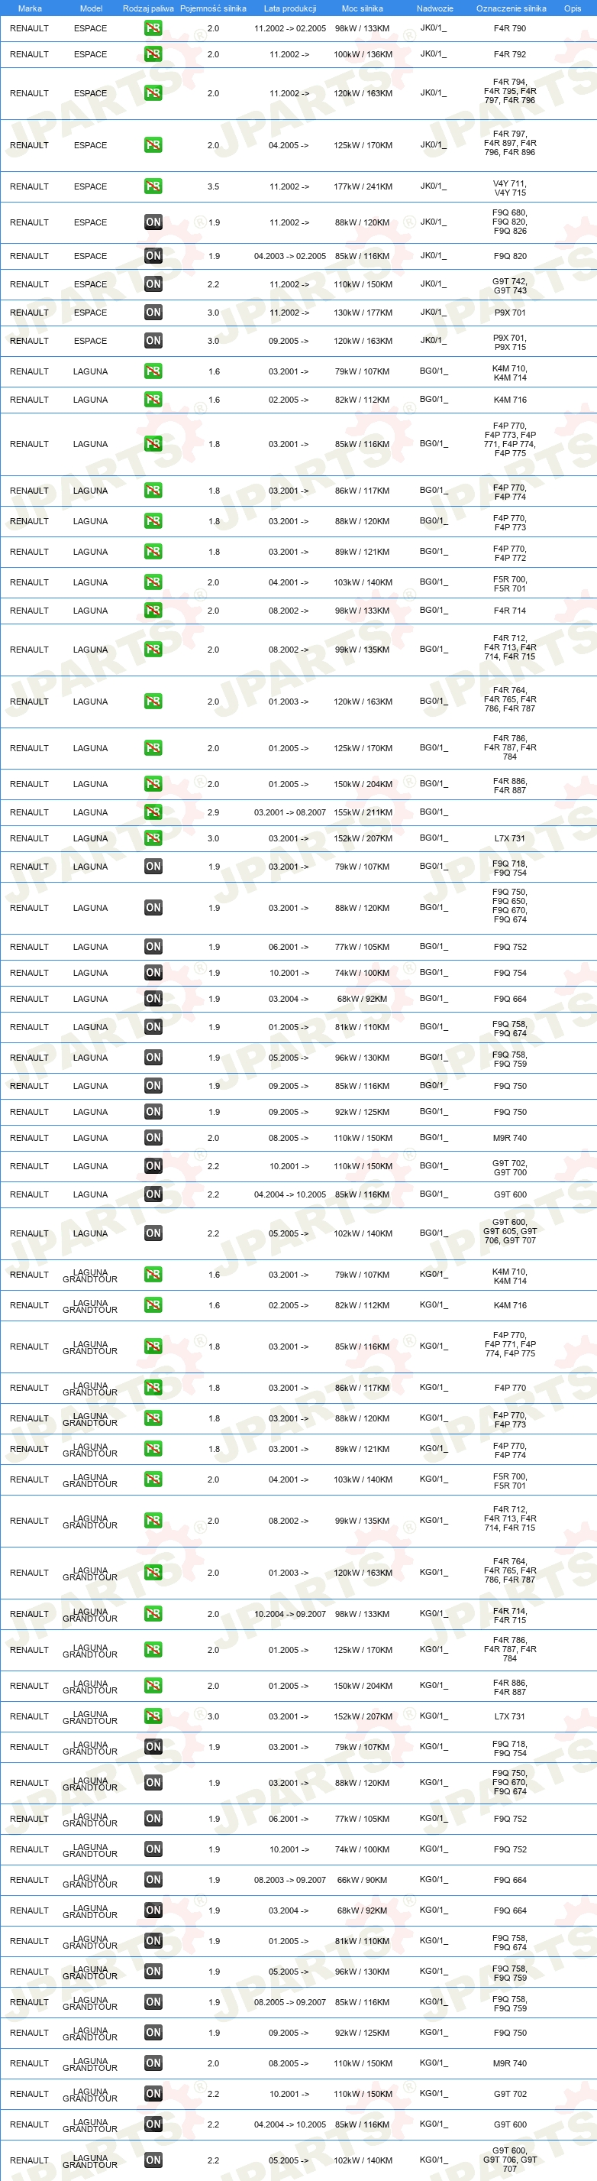
Task: Click the Model column header
Action: [x=92, y=8]
